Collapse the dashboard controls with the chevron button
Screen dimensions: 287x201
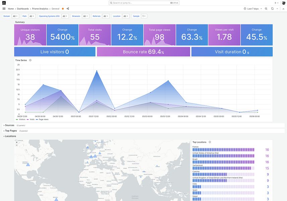284,9
